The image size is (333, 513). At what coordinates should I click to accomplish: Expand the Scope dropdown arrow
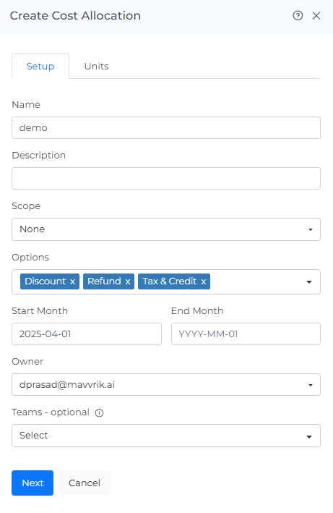tap(310, 229)
